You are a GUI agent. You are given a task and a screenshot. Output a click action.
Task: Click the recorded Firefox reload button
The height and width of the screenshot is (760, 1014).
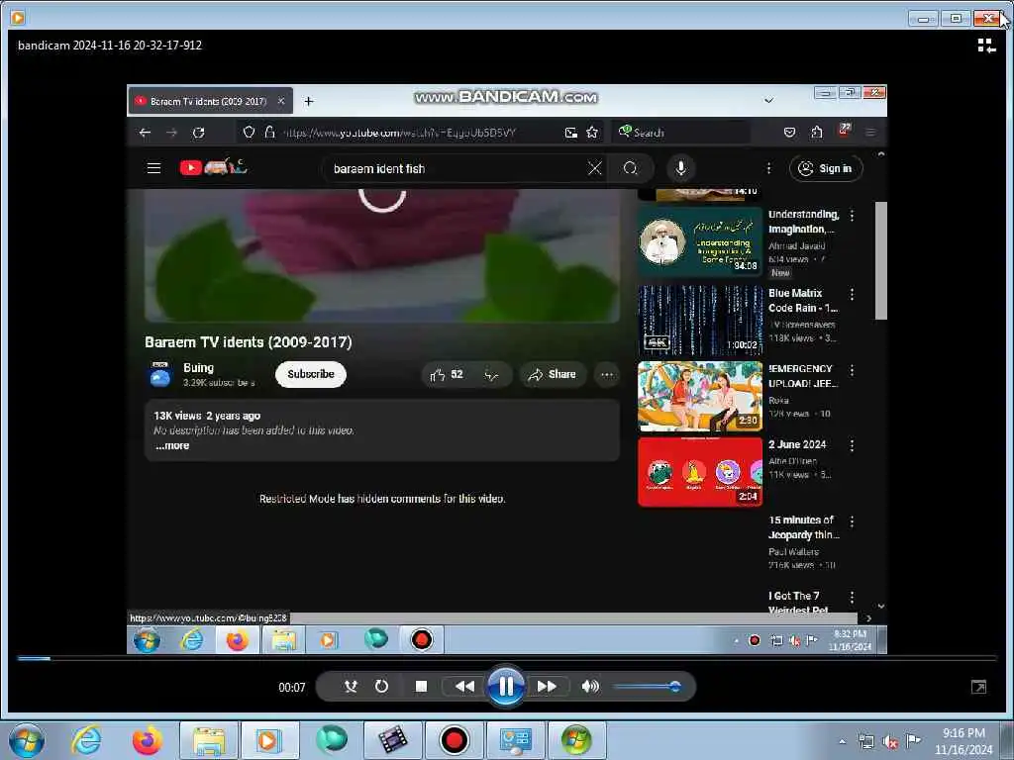[198, 133]
